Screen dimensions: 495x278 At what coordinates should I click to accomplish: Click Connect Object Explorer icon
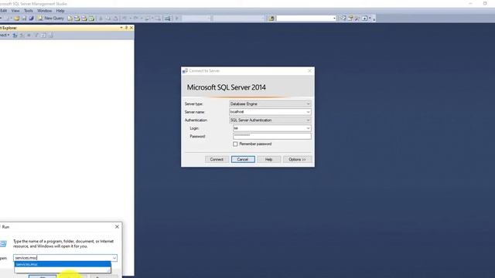15,36
